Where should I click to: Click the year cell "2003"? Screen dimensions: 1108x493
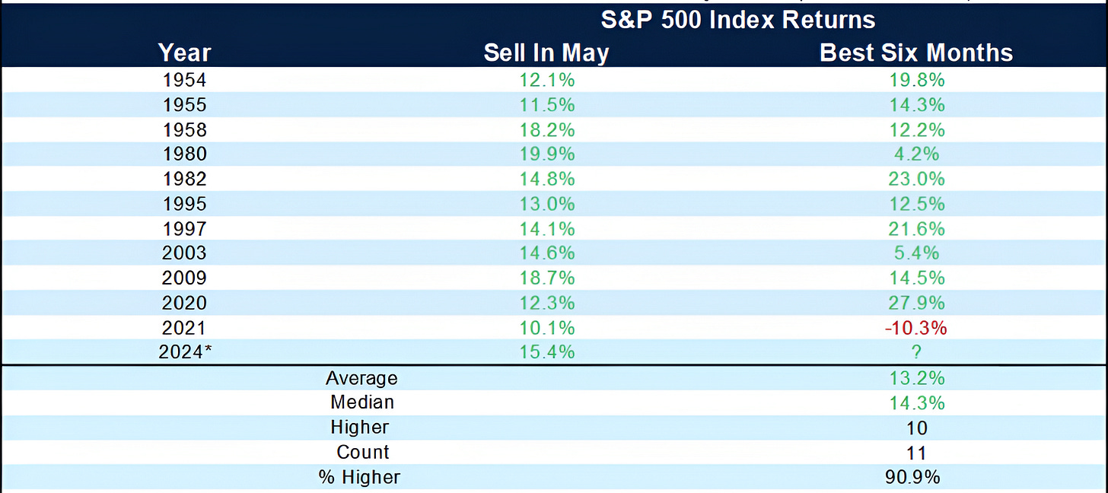coord(185,253)
